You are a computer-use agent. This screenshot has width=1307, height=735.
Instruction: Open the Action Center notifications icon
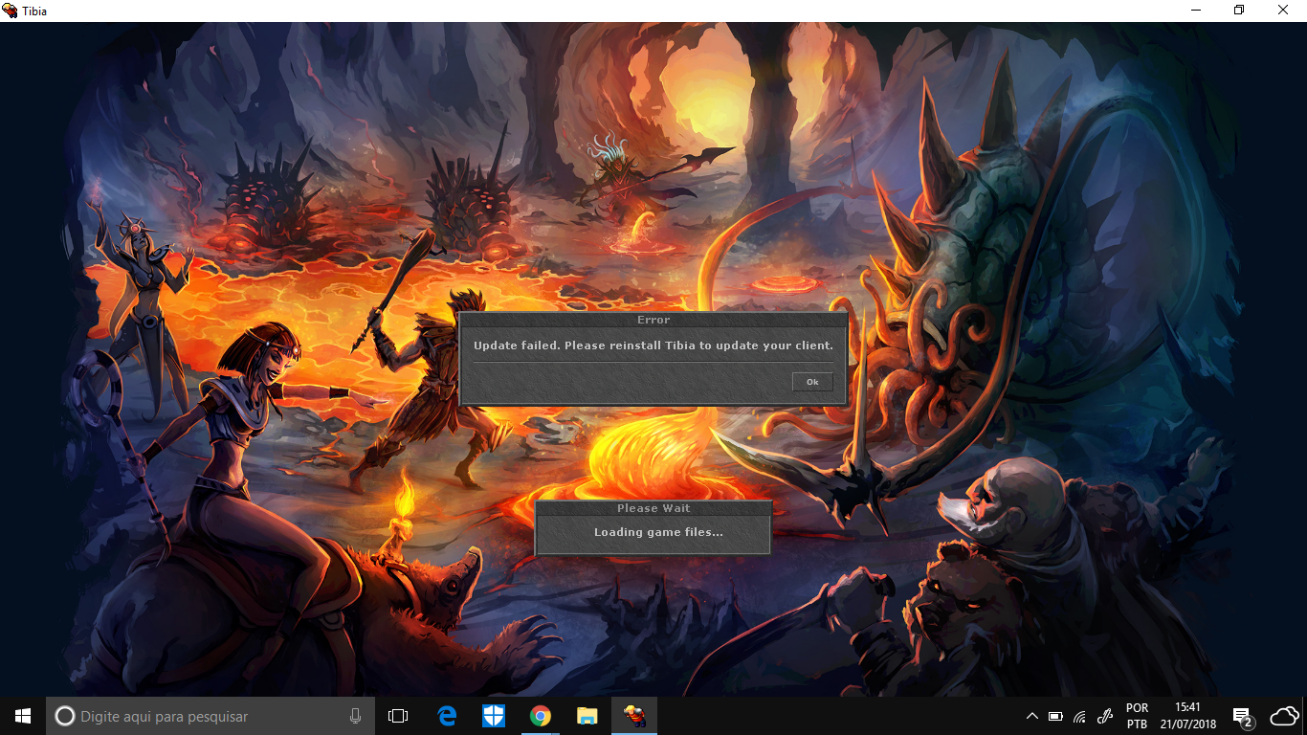click(1242, 716)
